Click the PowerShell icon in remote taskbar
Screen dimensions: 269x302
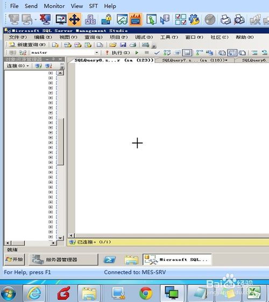(110, 260)
